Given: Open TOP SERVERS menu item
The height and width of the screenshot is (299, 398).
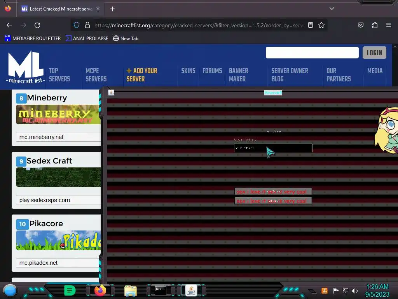Looking at the screenshot, I should click(x=59, y=75).
